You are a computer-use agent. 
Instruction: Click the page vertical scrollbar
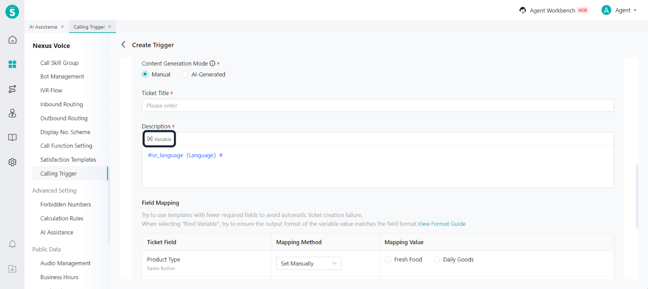click(638, 196)
